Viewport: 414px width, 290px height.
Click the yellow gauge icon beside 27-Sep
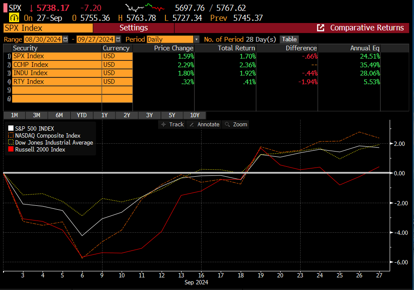pyautogui.click(x=14, y=18)
